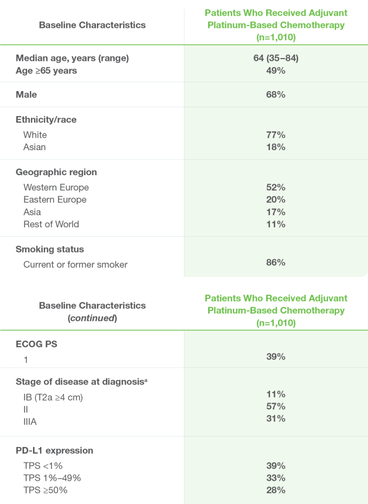Select the Rest of World label
The width and height of the screenshot is (368, 504).
tap(51, 224)
